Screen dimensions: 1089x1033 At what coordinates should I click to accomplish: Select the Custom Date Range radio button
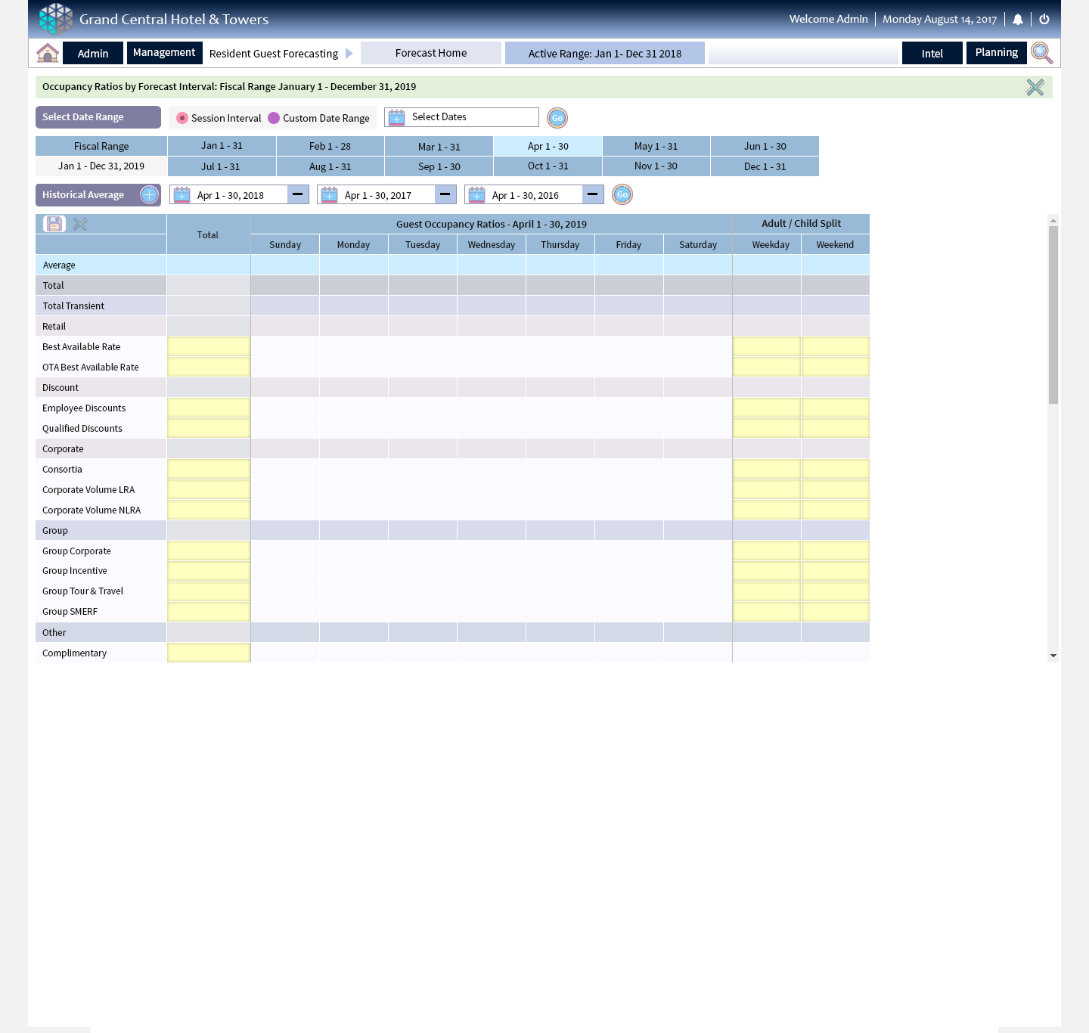[x=274, y=118]
